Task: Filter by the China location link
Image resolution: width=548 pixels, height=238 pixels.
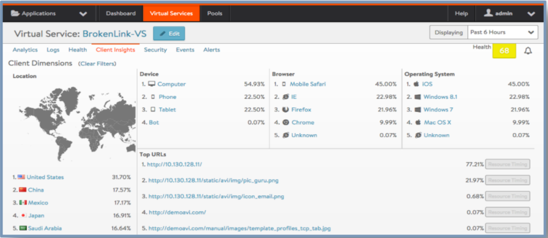Action: coord(36,190)
